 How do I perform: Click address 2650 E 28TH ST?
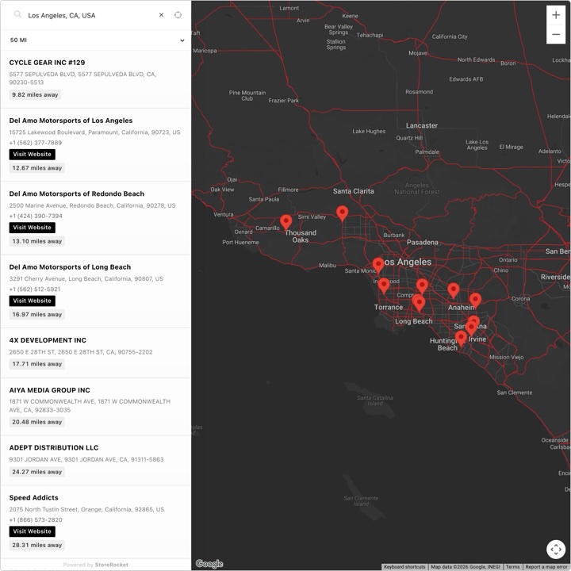(81, 352)
